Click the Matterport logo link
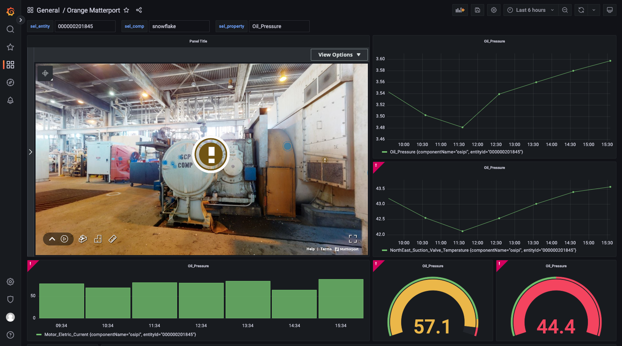The height and width of the screenshot is (346, 622). pos(347,249)
